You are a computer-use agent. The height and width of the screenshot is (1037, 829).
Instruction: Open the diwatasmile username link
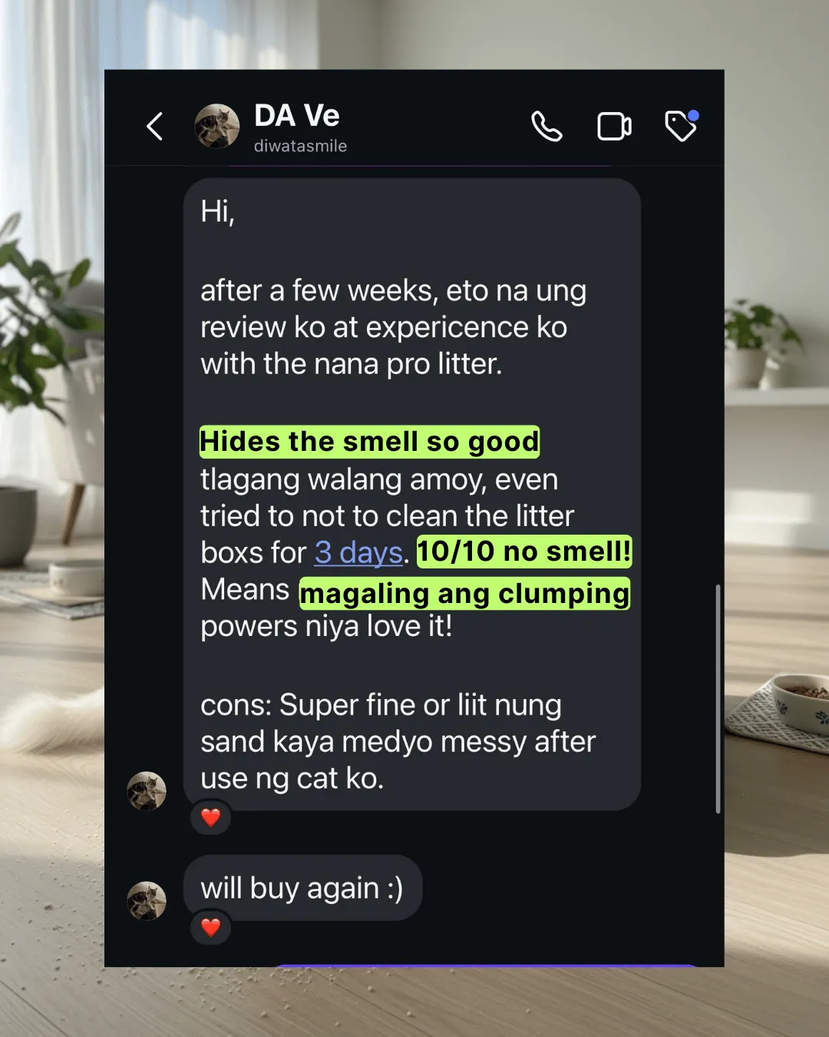pos(300,146)
